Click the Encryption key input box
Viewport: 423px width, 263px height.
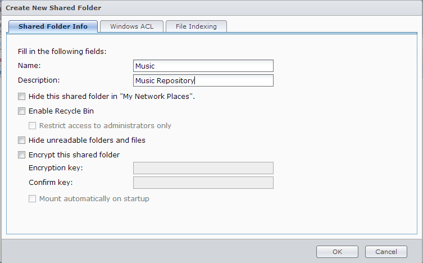coord(203,168)
